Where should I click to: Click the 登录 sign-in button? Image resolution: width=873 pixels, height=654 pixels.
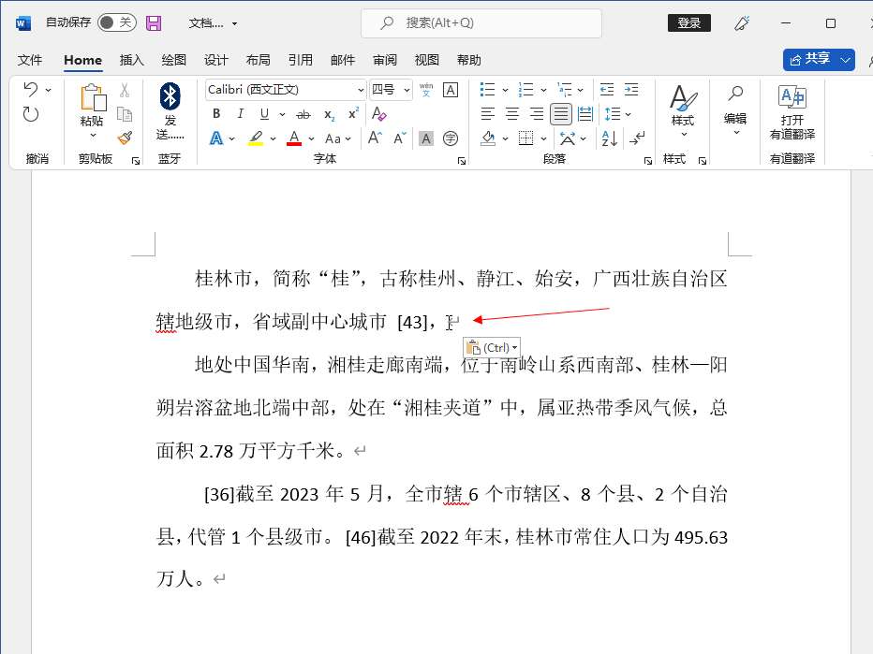click(689, 22)
